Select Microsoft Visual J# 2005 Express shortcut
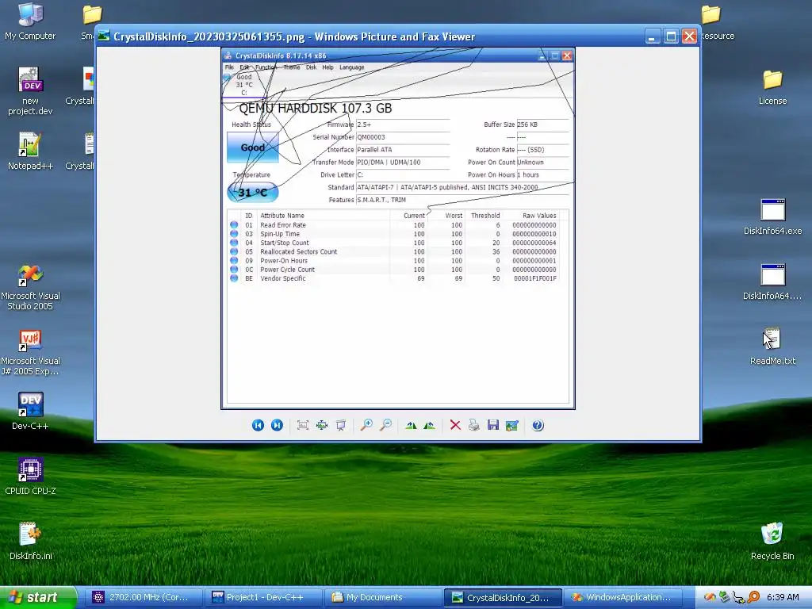The width and height of the screenshot is (812, 609). pos(30,353)
